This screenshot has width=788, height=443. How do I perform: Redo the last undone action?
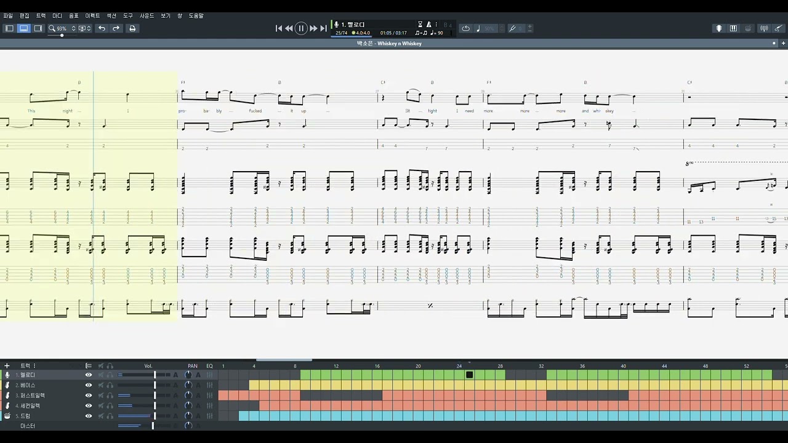(116, 28)
